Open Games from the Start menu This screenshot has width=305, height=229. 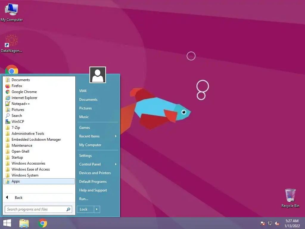(98, 128)
